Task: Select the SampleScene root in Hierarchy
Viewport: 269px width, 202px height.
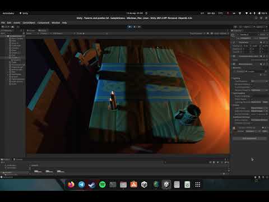Action: (16, 36)
